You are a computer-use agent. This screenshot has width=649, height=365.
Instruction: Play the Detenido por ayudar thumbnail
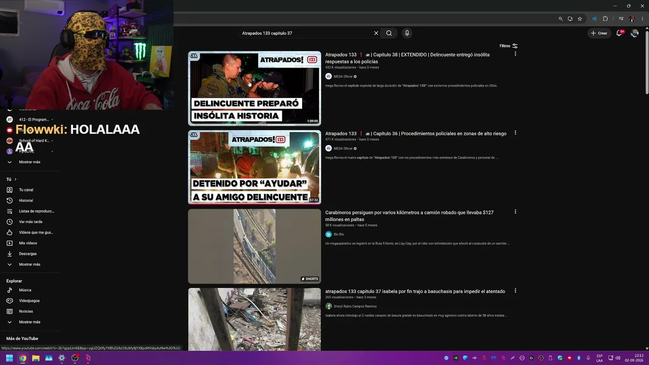[x=255, y=167]
